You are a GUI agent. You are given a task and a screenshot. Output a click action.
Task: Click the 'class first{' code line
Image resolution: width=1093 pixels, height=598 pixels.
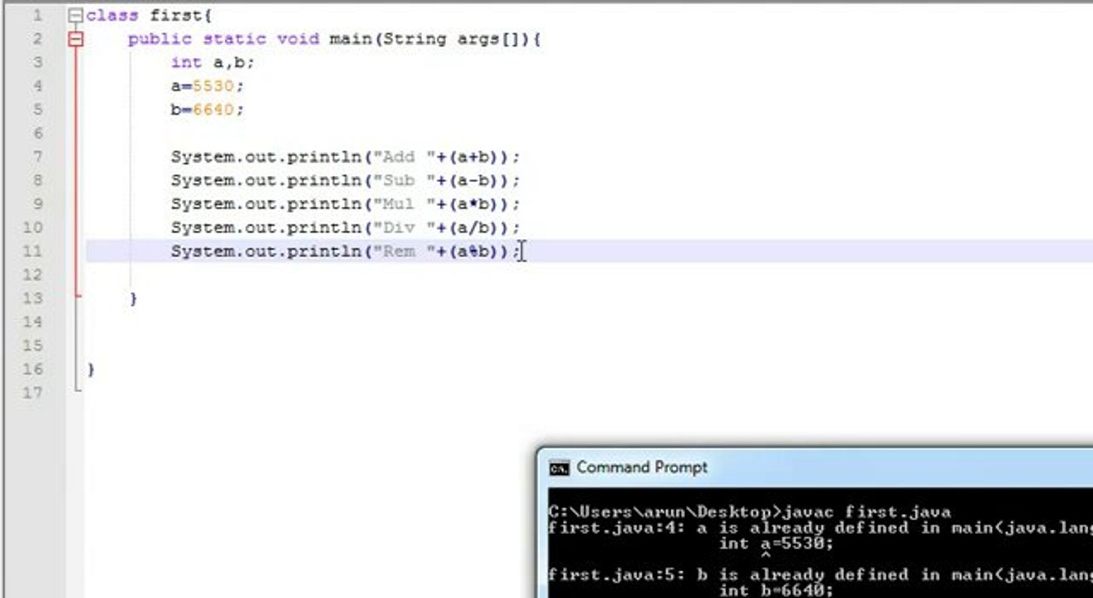[x=149, y=15]
